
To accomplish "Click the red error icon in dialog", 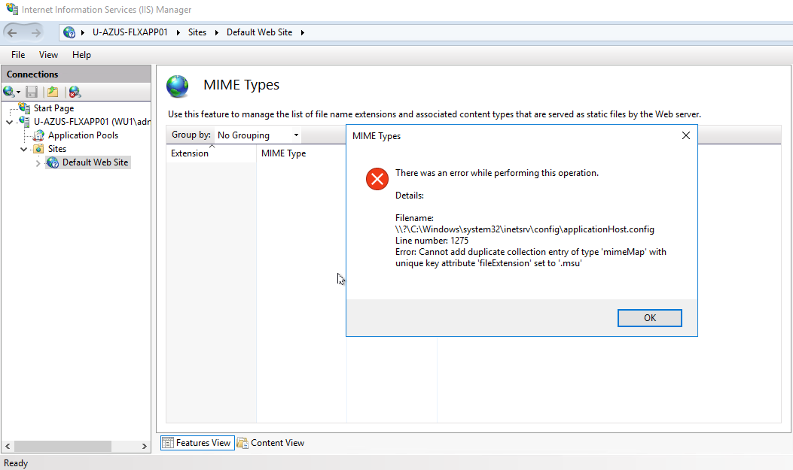I will [377, 179].
